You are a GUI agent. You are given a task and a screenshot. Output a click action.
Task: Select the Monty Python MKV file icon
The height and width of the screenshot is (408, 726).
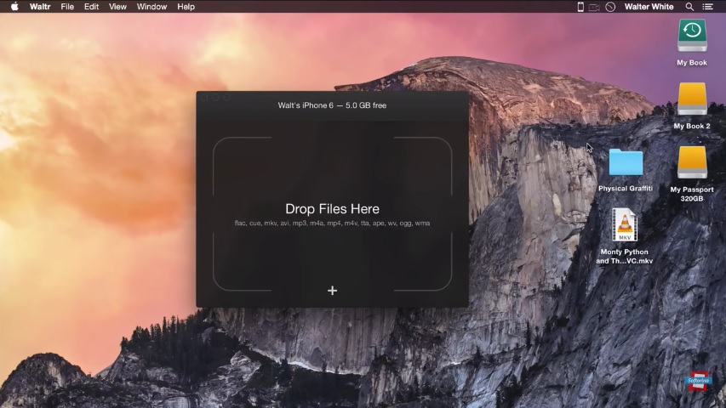point(625,224)
